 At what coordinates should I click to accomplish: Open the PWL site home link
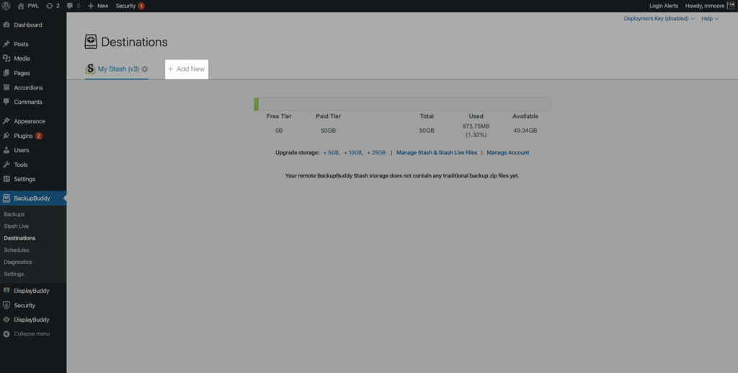pos(28,6)
